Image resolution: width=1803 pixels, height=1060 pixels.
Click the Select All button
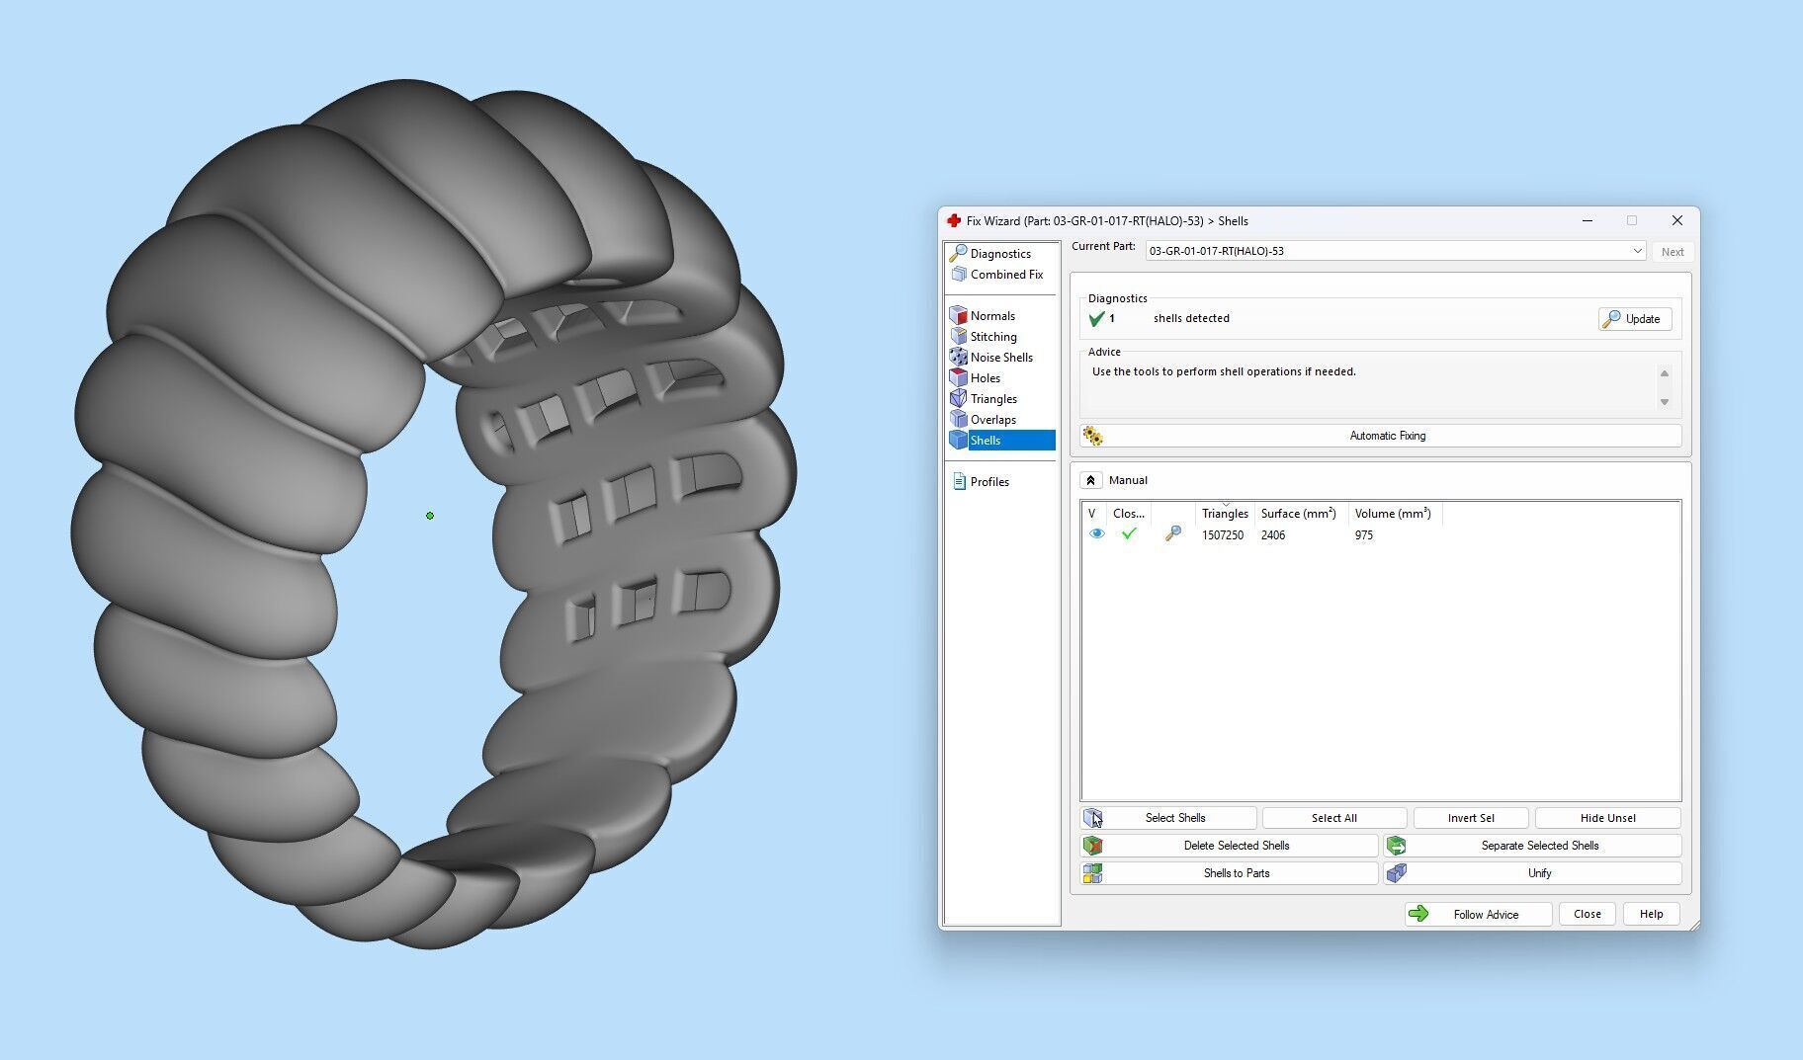(1334, 818)
